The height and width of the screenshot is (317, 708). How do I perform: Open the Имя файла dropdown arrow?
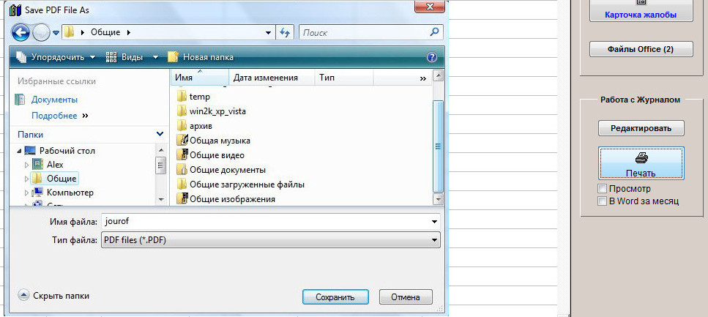[x=434, y=222]
